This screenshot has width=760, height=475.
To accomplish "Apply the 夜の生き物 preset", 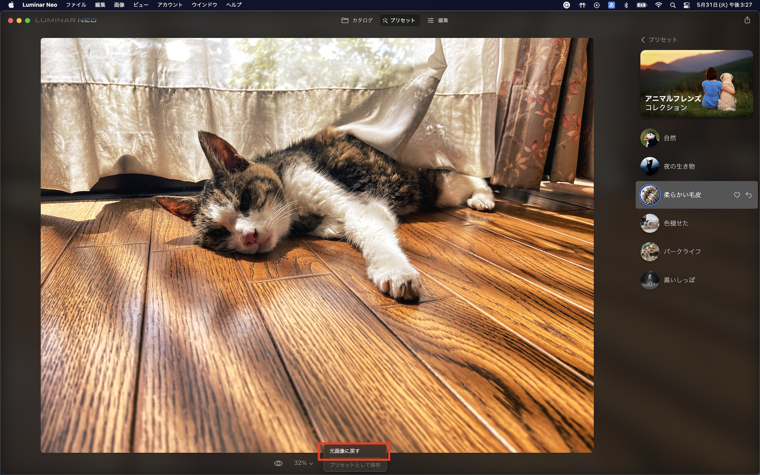I will pos(679,166).
